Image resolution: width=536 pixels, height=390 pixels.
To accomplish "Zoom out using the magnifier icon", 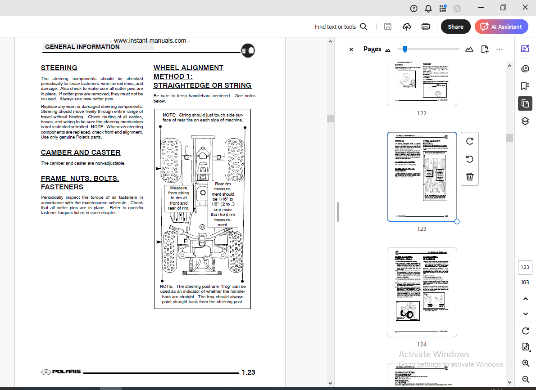I will 525,379.
